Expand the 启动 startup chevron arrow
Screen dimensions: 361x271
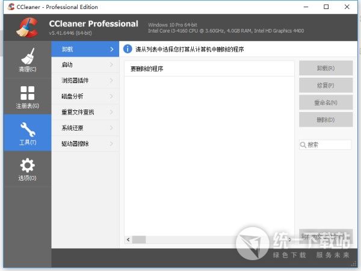[x=111, y=64]
